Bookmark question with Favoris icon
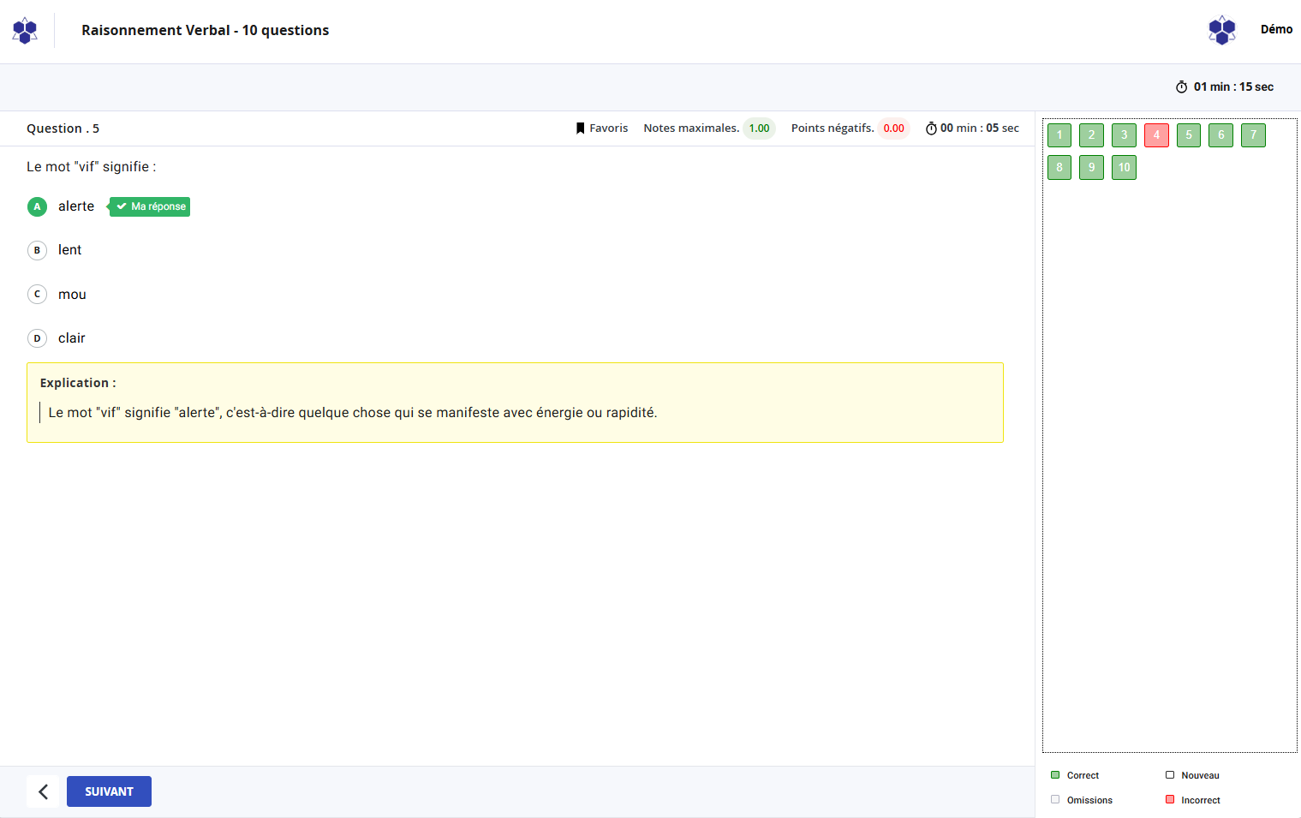 (x=580, y=128)
